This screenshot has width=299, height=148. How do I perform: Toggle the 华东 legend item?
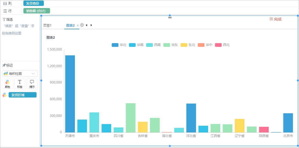pos(171,45)
